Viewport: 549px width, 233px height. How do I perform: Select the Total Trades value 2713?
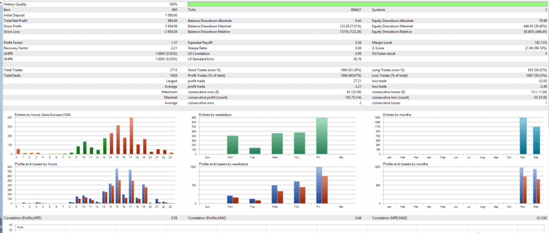pos(173,70)
